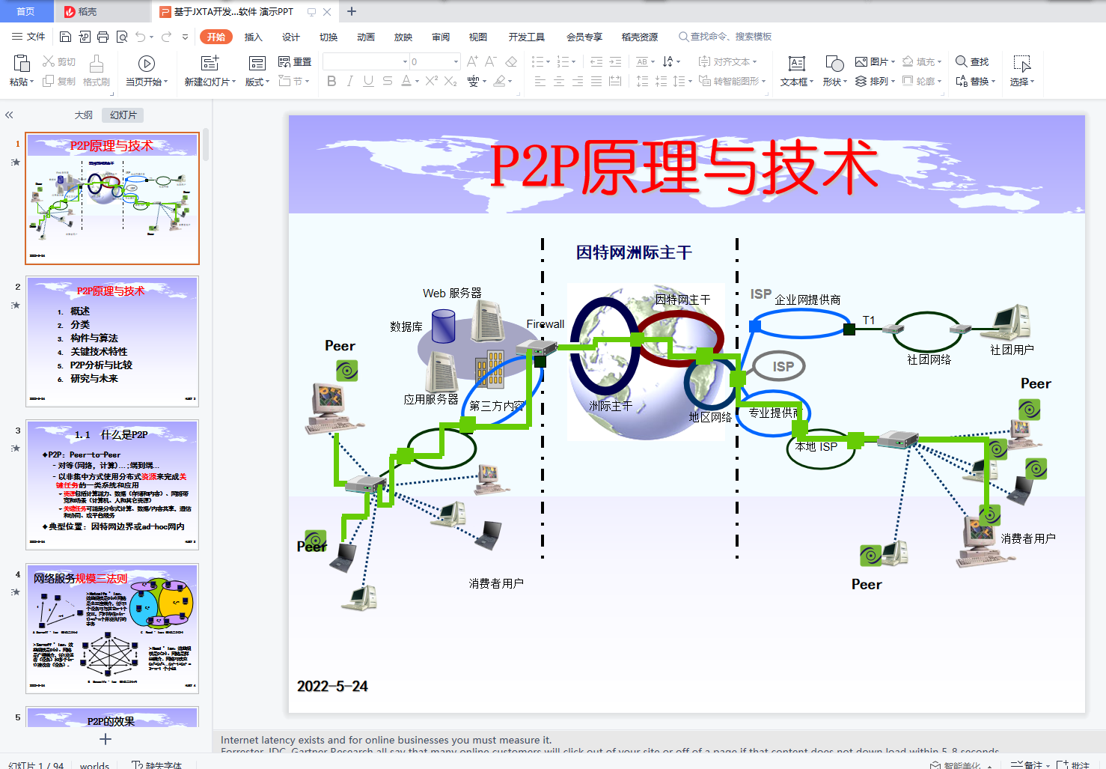Image resolution: width=1106 pixels, height=769 pixels.
Task: Expand the quick access toolbar customize arrow
Action: [x=185, y=37]
